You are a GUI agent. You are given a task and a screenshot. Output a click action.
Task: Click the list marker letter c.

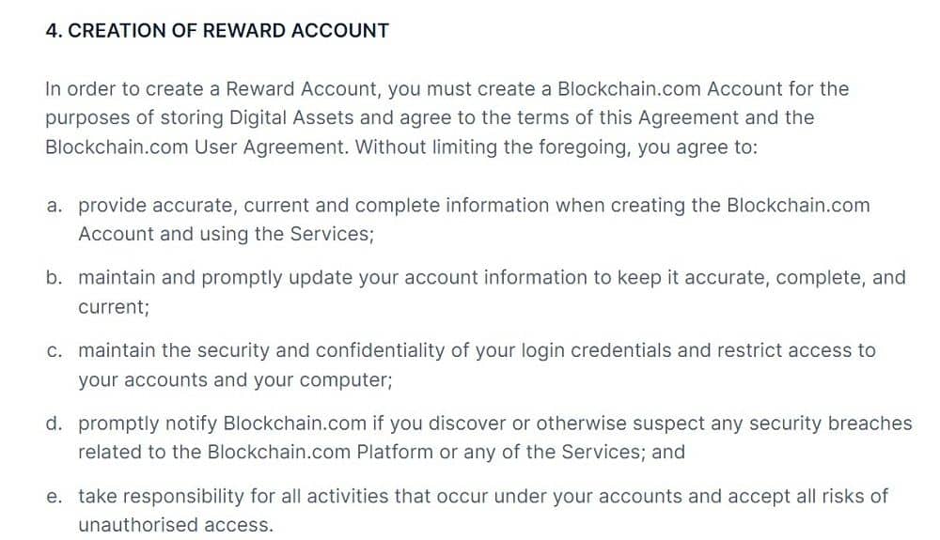click(x=54, y=351)
